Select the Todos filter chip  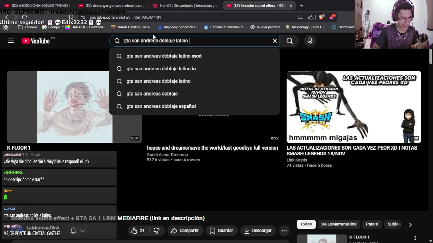306,224
